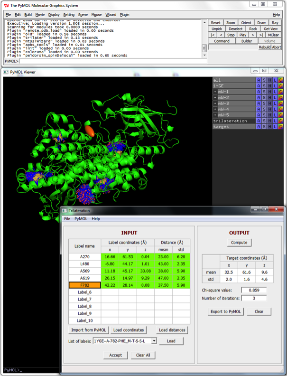Click the Clear button in OUTPUT panel
Image resolution: width=287 pixels, height=376 pixels.
(259, 311)
